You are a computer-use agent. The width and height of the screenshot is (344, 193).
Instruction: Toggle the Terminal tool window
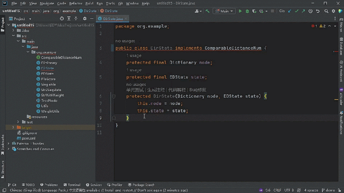coord(72,185)
